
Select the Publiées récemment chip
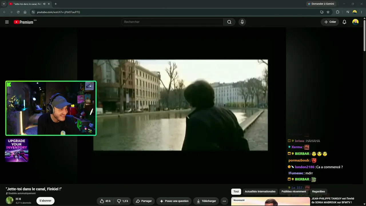[294, 191]
